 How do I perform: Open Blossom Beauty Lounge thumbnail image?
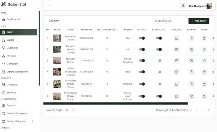coord(57,49)
